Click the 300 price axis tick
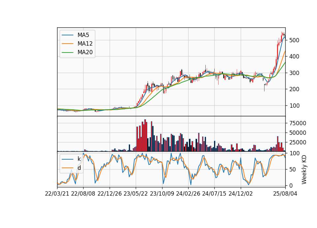The image size is (317, 228). [294, 73]
